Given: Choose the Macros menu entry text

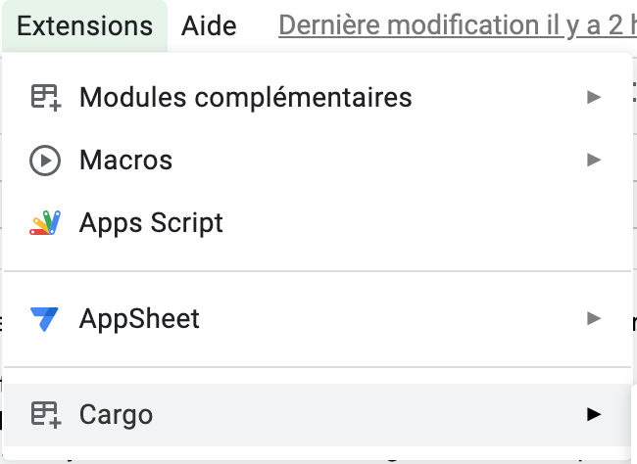Looking at the screenshot, I should 125,160.
